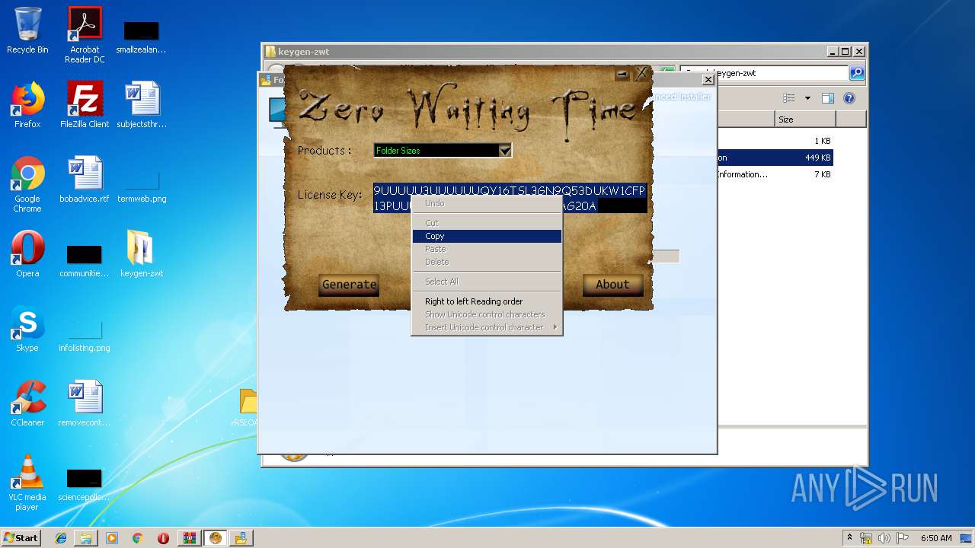Open Explorer help
Image resolution: width=975 pixels, height=548 pixels.
click(x=849, y=98)
